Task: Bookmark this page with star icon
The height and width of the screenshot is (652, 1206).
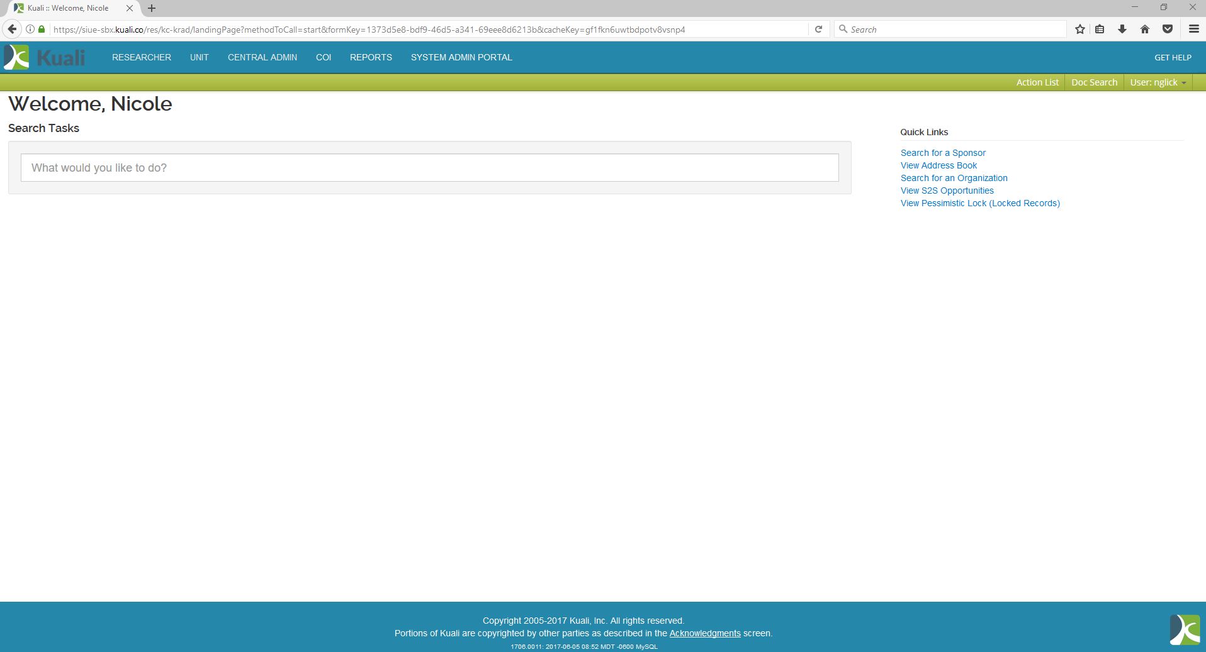Action: coord(1080,29)
